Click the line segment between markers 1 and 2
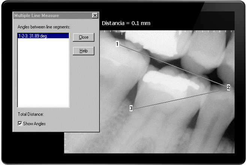The width and height of the screenshot is (247, 165). pos(172,65)
